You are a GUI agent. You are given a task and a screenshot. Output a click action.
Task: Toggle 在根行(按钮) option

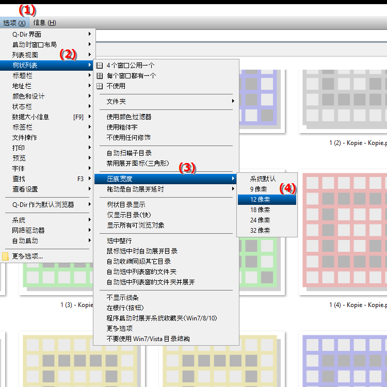(x=166, y=308)
